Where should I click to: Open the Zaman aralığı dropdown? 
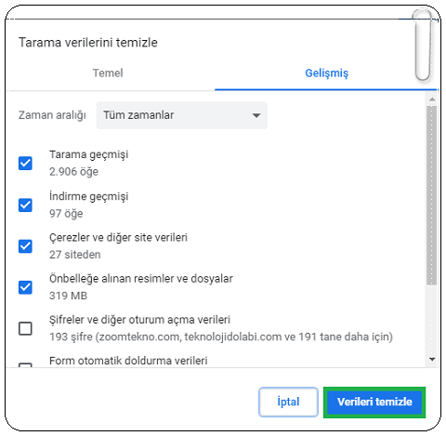click(182, 115)
